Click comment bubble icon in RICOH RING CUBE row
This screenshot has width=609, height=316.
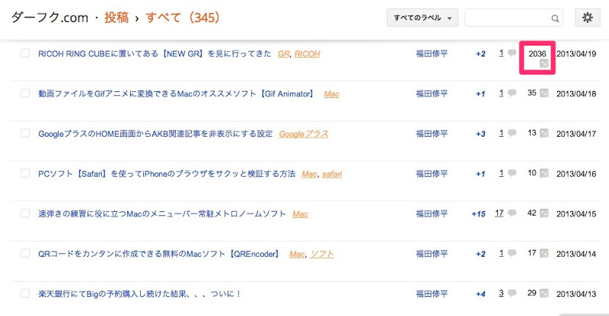(x=512, y=52)
